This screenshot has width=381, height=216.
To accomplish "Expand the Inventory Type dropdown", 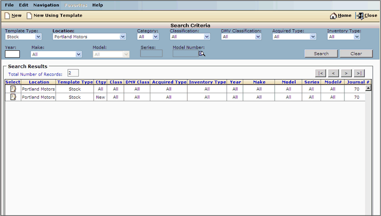I will (x=343, y=37).
